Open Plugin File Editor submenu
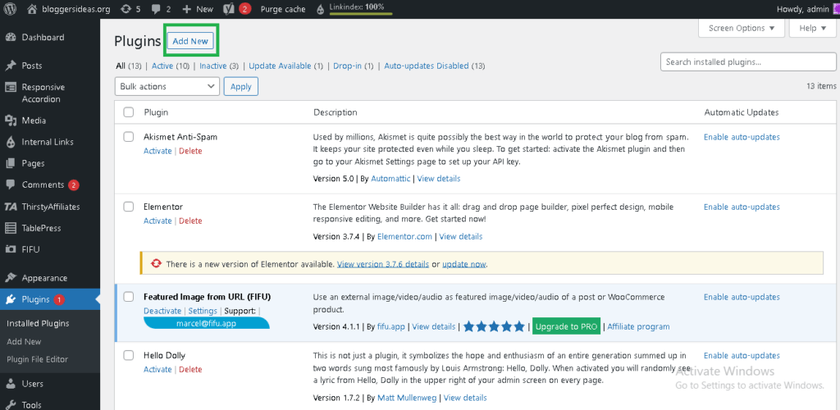Image resolution: width=840 pixels, height=410 pixels. [38, 359]
